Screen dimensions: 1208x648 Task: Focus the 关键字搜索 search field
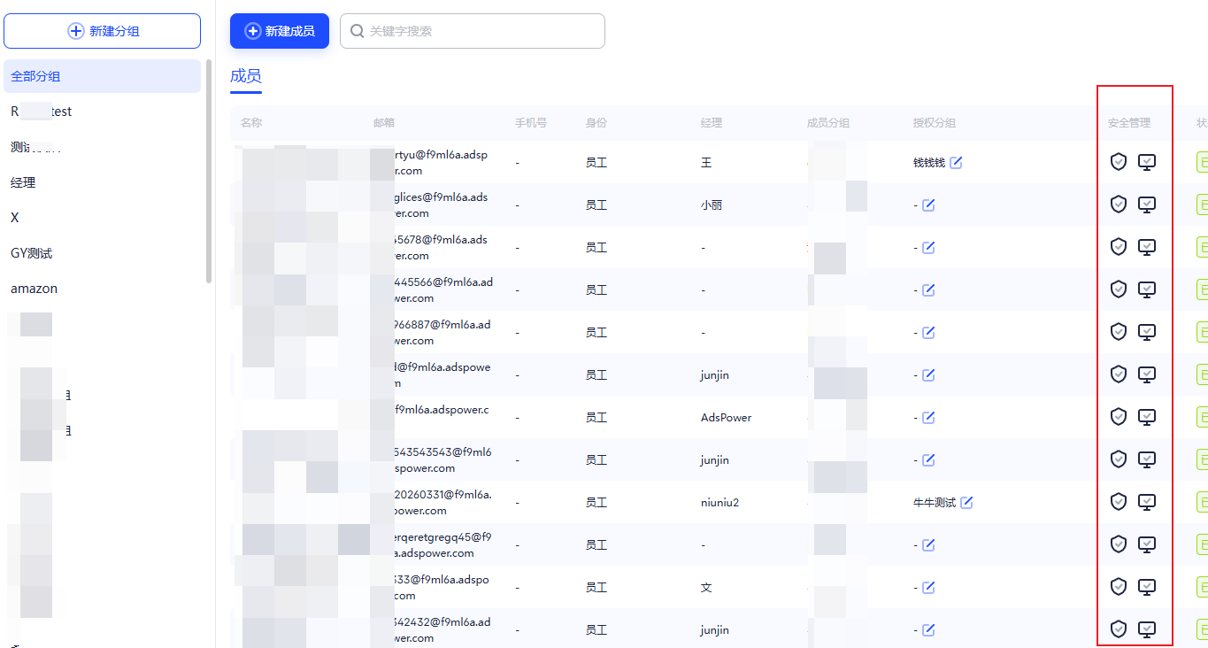pos(473,31)
